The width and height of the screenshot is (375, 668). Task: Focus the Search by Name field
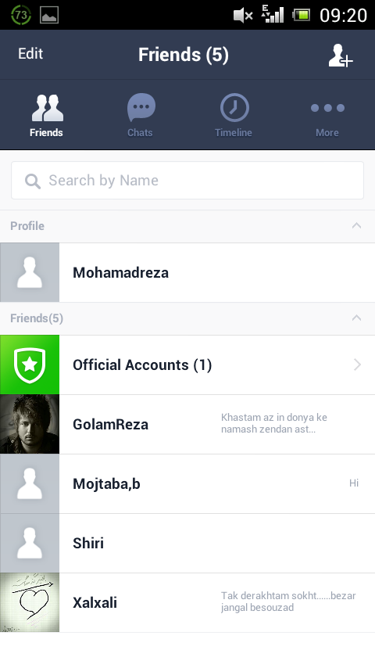pyautogui.click(x=187, y=180)
